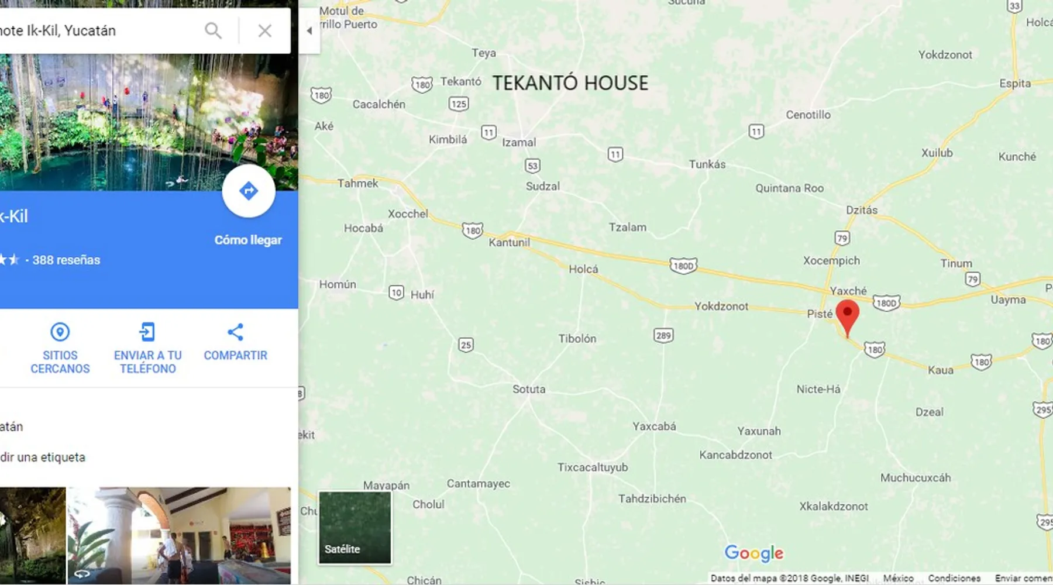1053x585 pixels.
Task: Click the Izamal town label
Action: pyautogui.click(x=519, y=142)
